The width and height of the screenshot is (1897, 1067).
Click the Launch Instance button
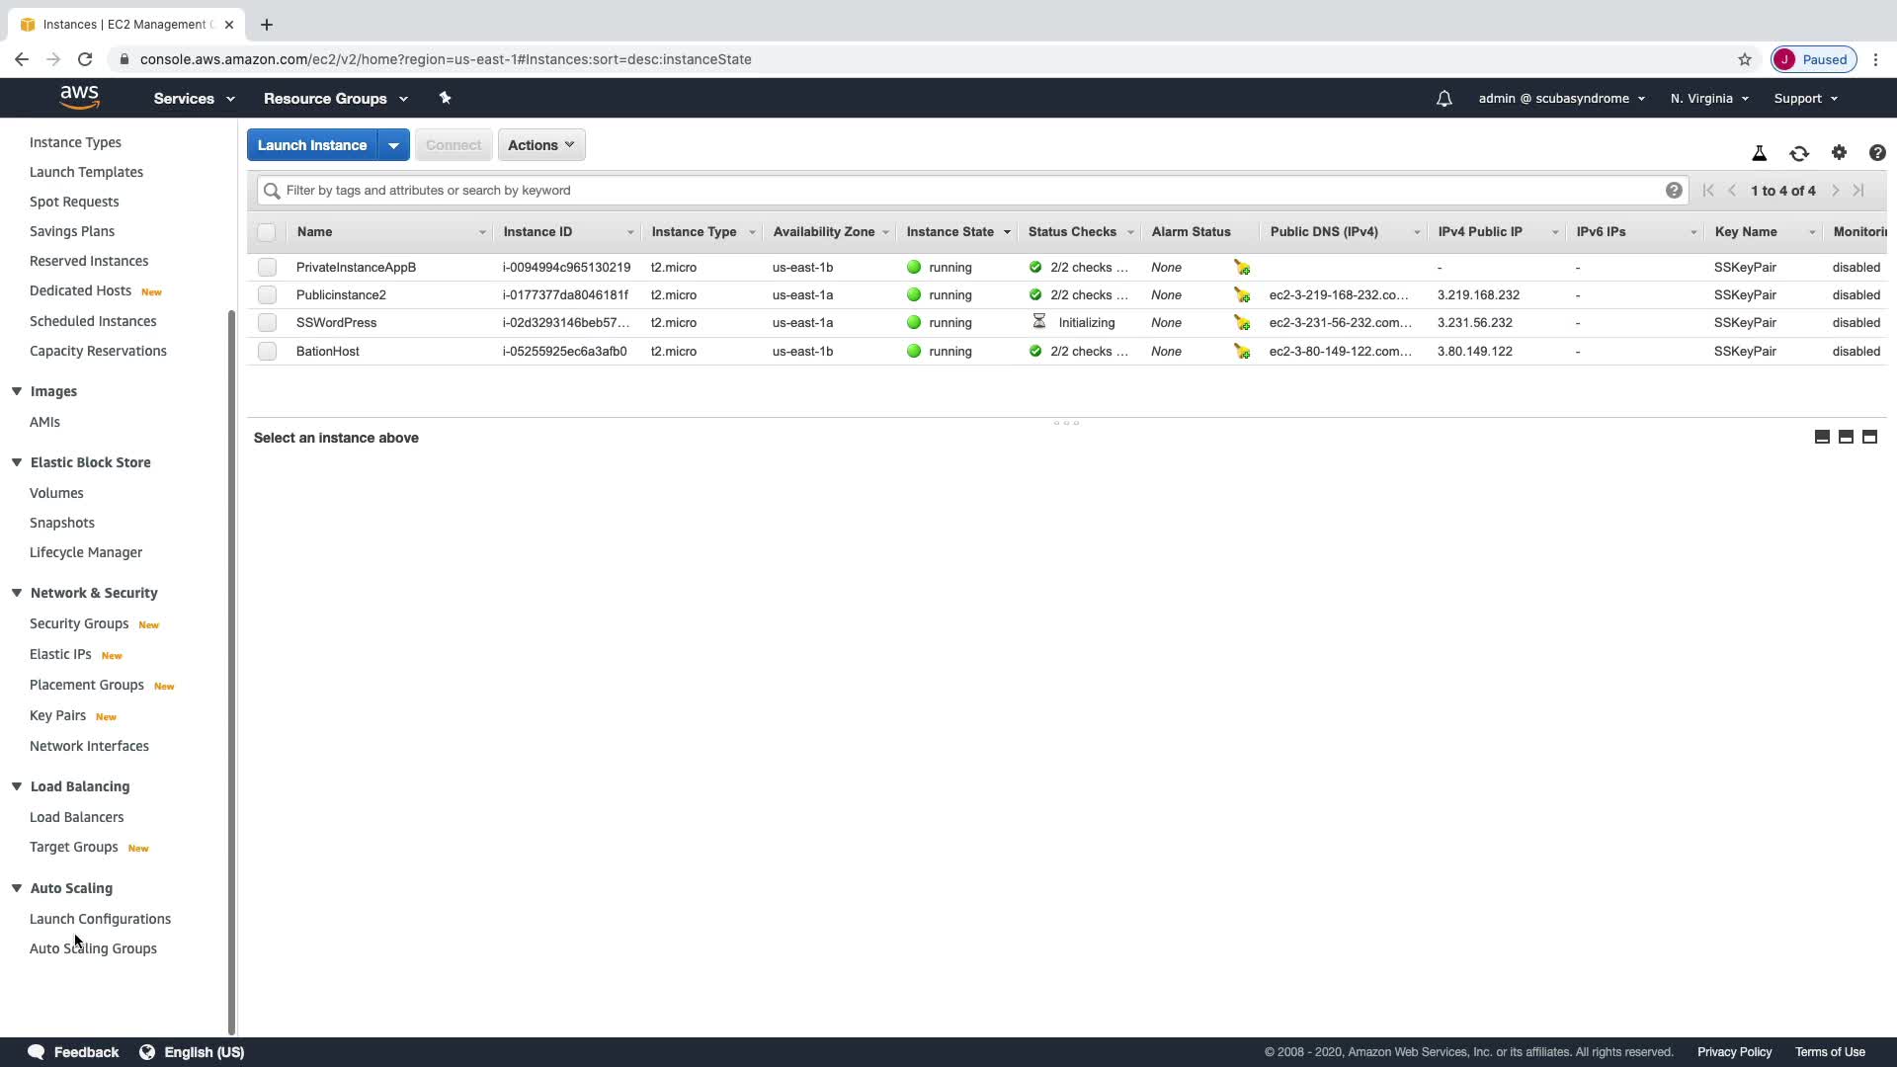click(x=312, y=145)
